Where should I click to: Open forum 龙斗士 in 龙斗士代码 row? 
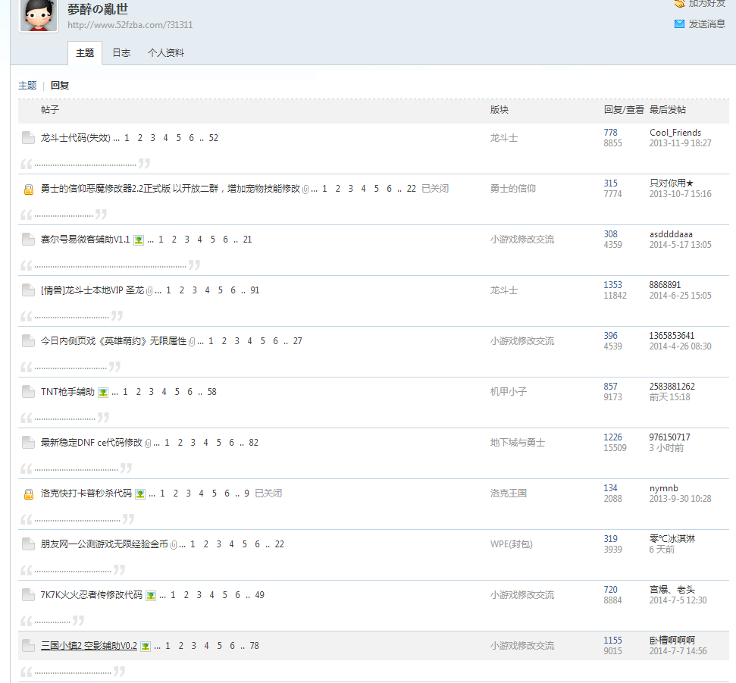coord(503,138)
